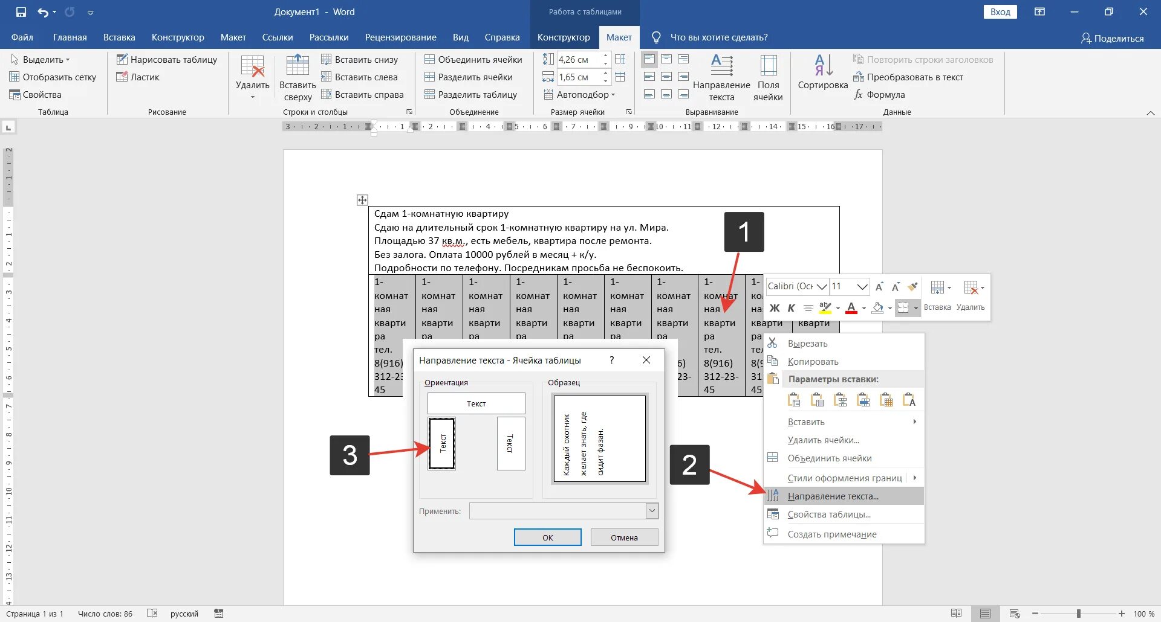Click the 'Что вы хотите сделать?' search box

(719, 37)
